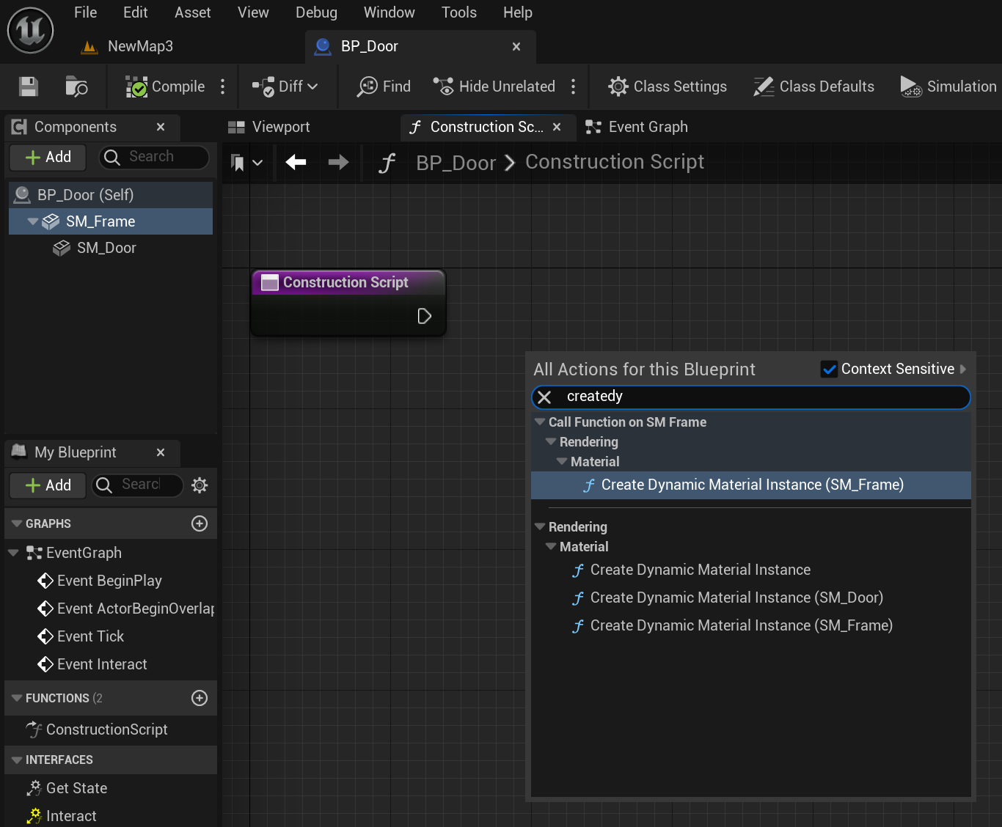
Task: Close the Components panel
Action: pyautogui.click(x=161, y=127)
